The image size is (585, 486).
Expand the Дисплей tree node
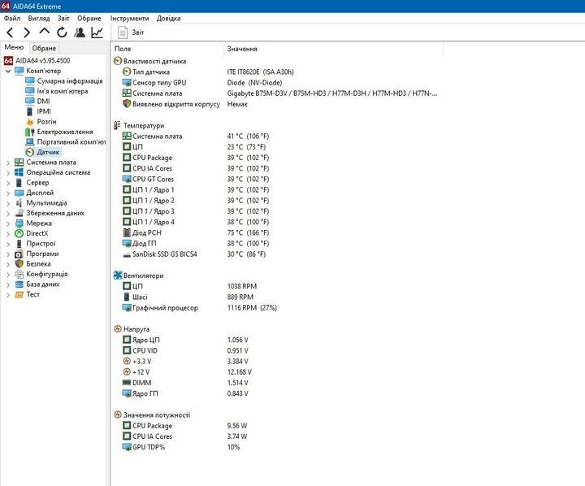tap(8, 193)
